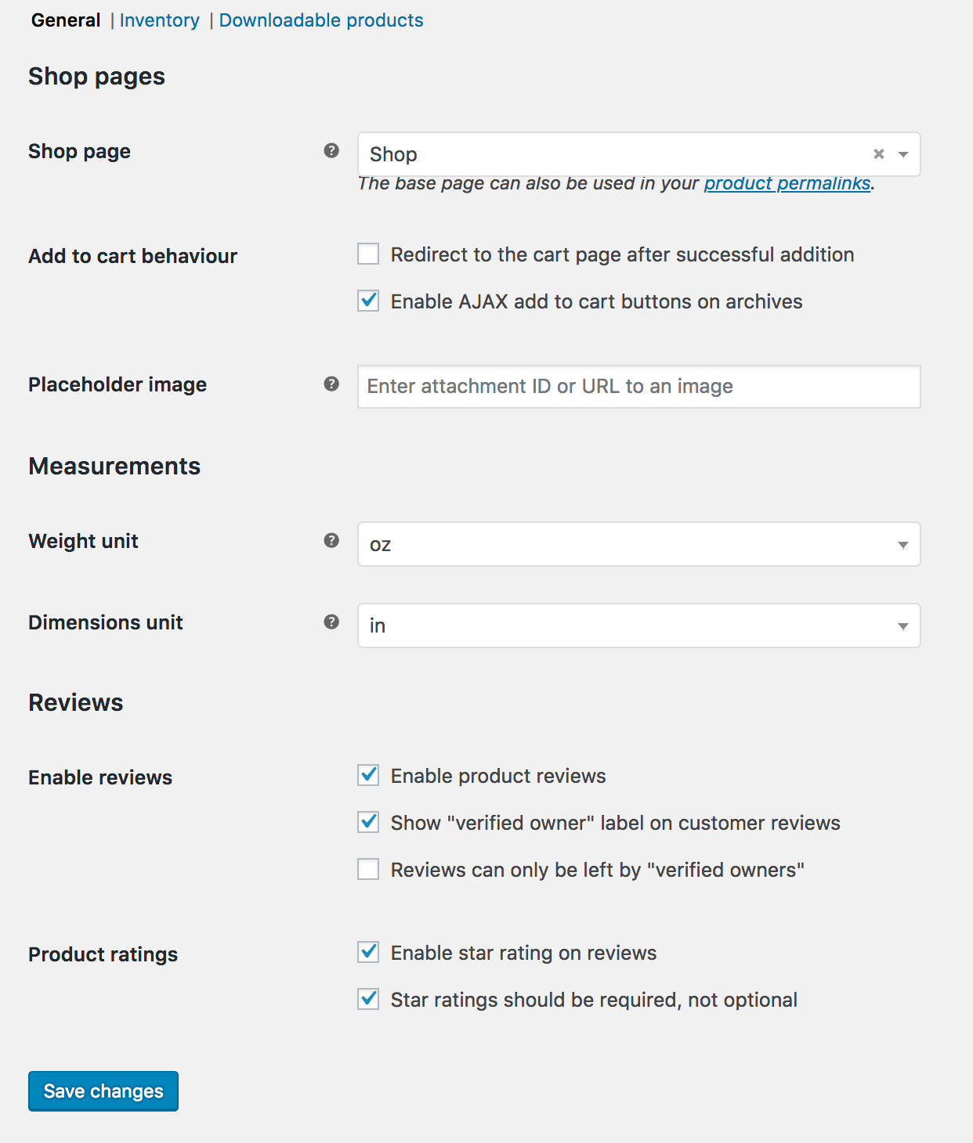Toggle star ratings required checkbox

pos(368,999)
